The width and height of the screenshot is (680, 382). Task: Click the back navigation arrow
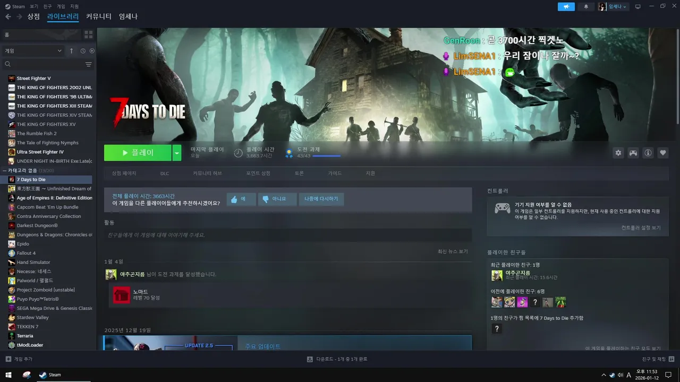[x=8, y=16]
